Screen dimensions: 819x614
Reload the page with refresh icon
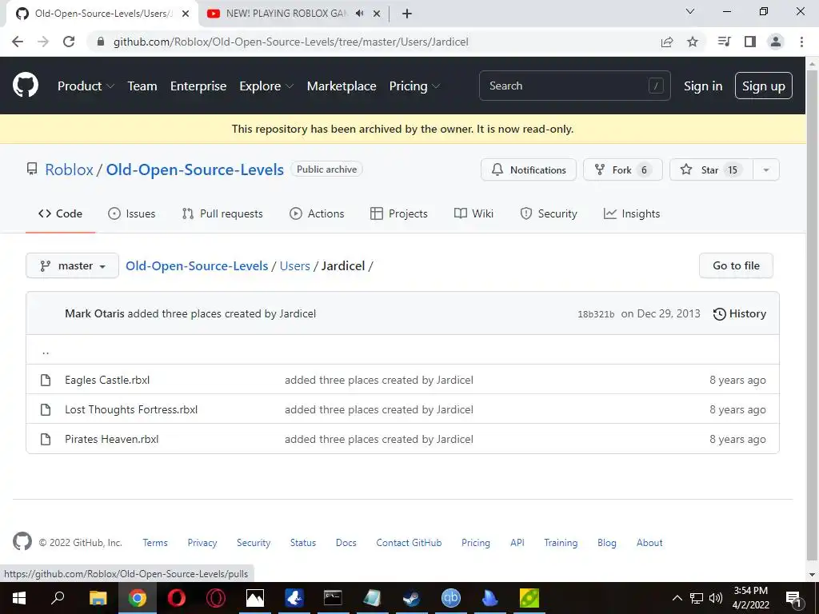coord(69,42)
